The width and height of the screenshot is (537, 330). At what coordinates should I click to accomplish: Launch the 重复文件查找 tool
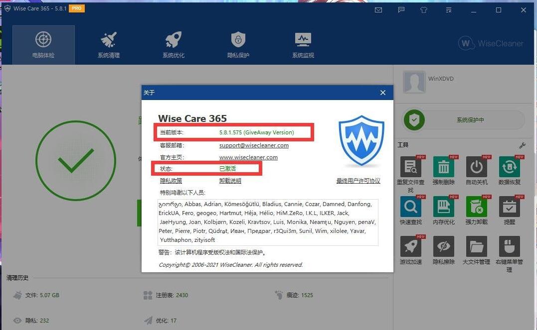[411, 174]
